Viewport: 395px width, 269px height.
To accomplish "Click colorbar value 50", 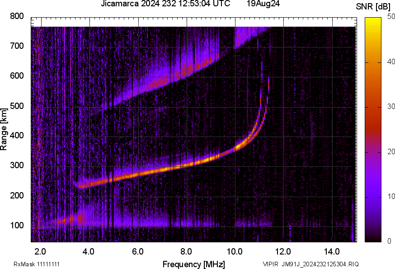I will (x=391, y=17).
